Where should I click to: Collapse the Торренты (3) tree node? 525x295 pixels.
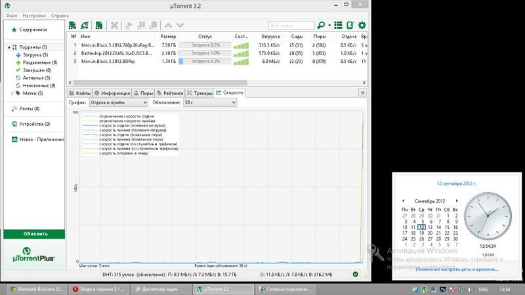9,47
